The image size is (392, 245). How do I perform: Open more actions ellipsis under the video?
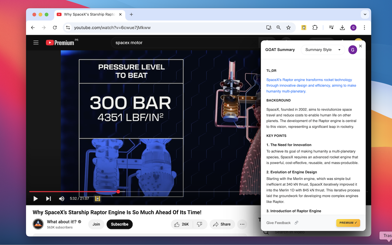point(242,224)
